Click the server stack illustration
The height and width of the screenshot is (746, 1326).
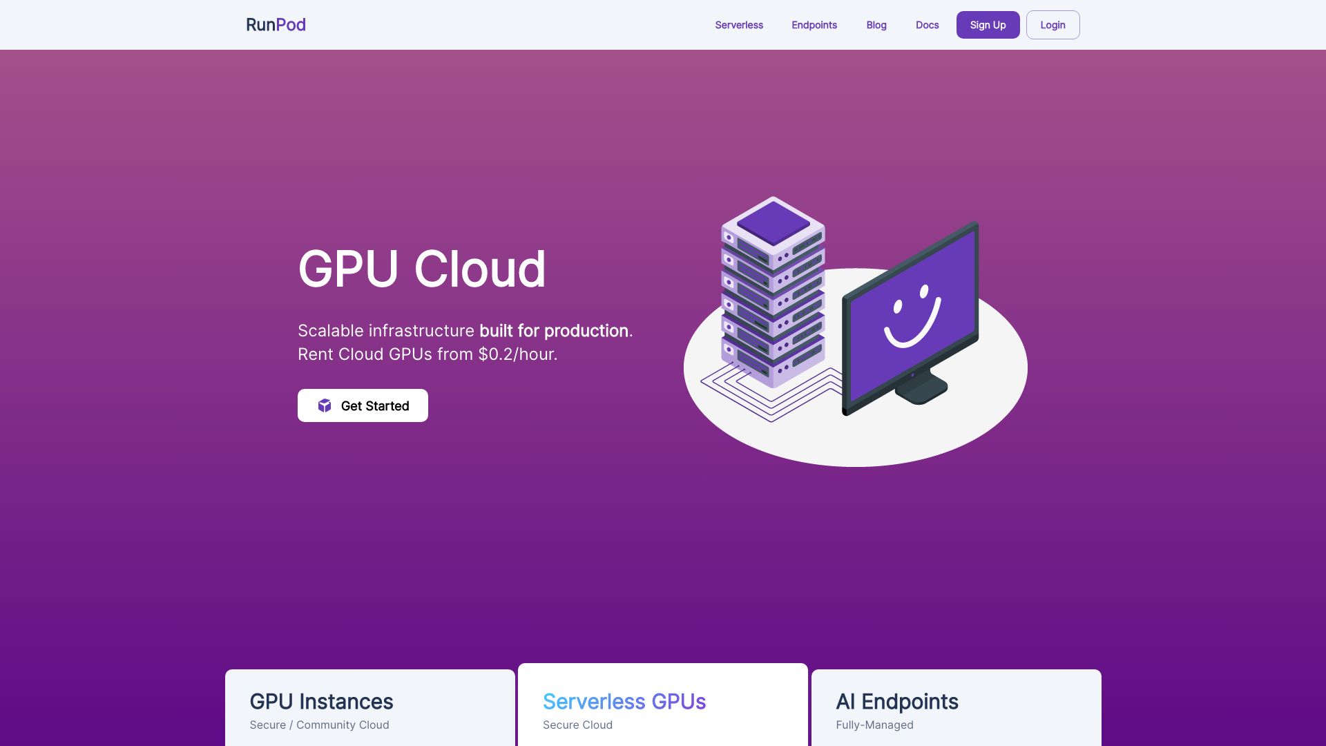coord(773,291)
